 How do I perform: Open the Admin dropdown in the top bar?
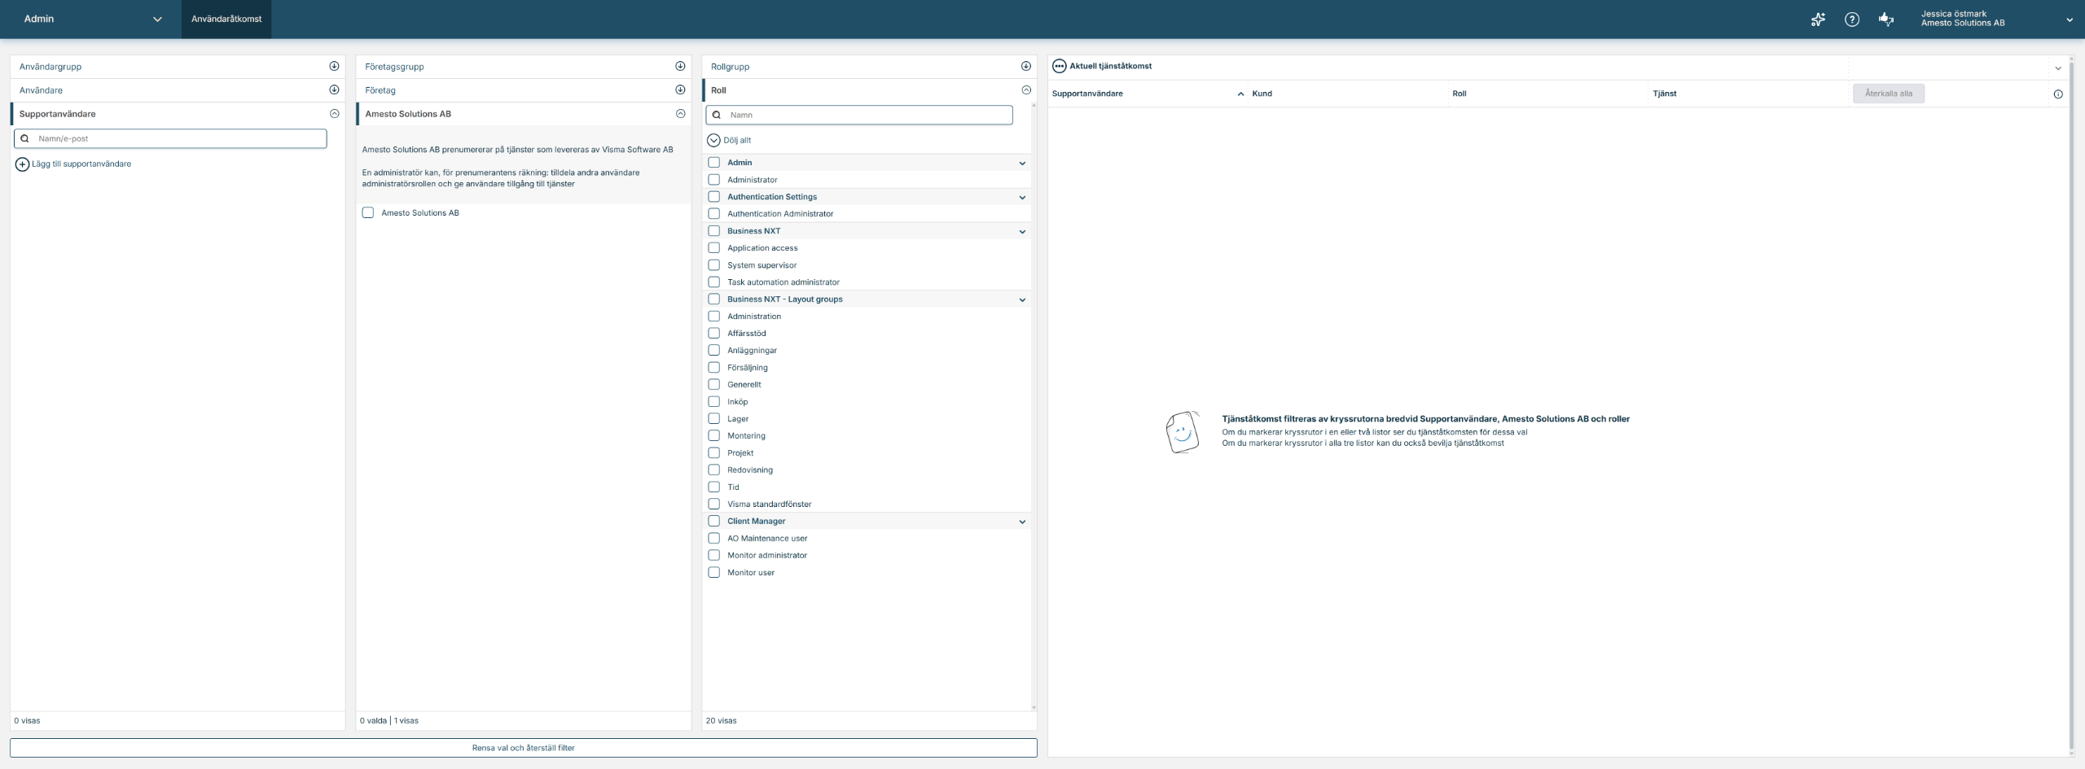click(x=92, y=20)
